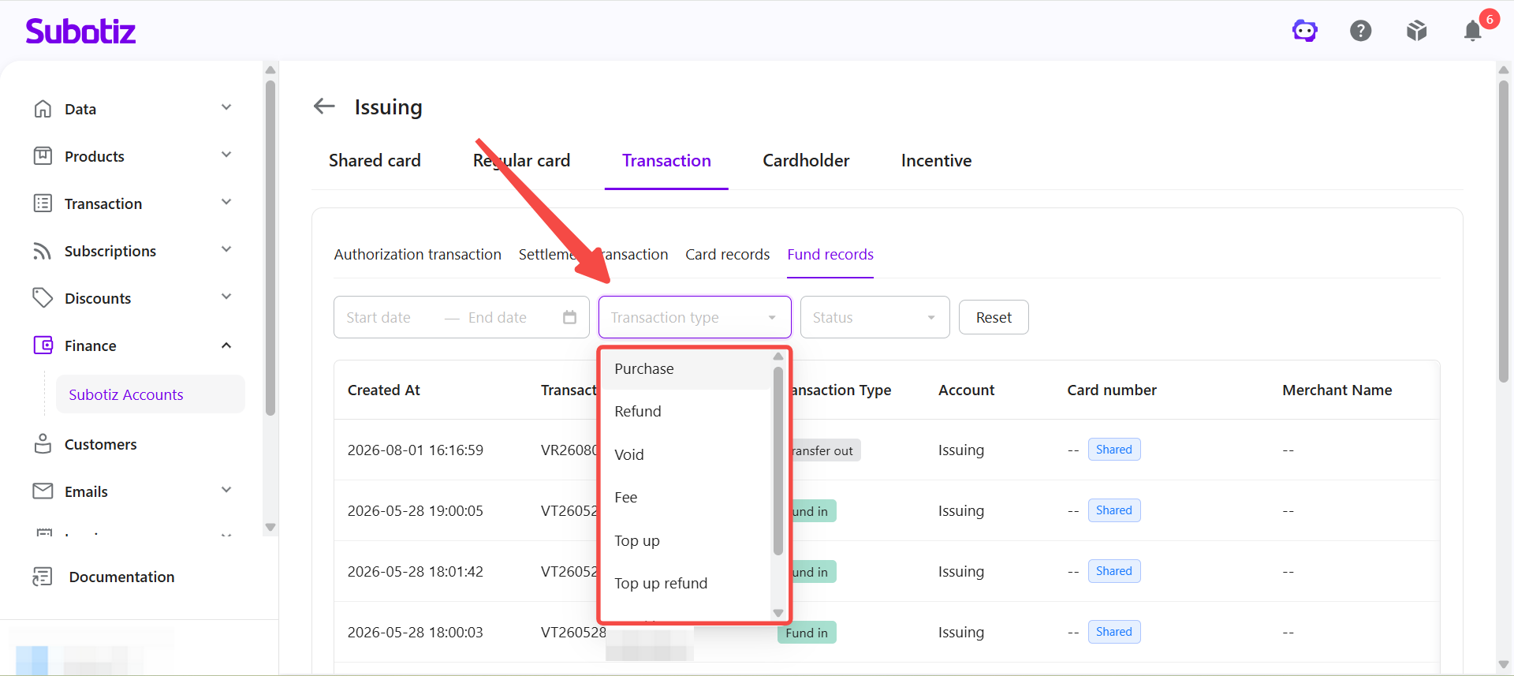This screenshot has height=676, width=1514.
Task: Open the date picker calendar icon
Action: point(569,317)
